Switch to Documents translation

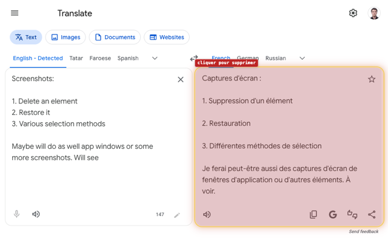tap(115, 38)
